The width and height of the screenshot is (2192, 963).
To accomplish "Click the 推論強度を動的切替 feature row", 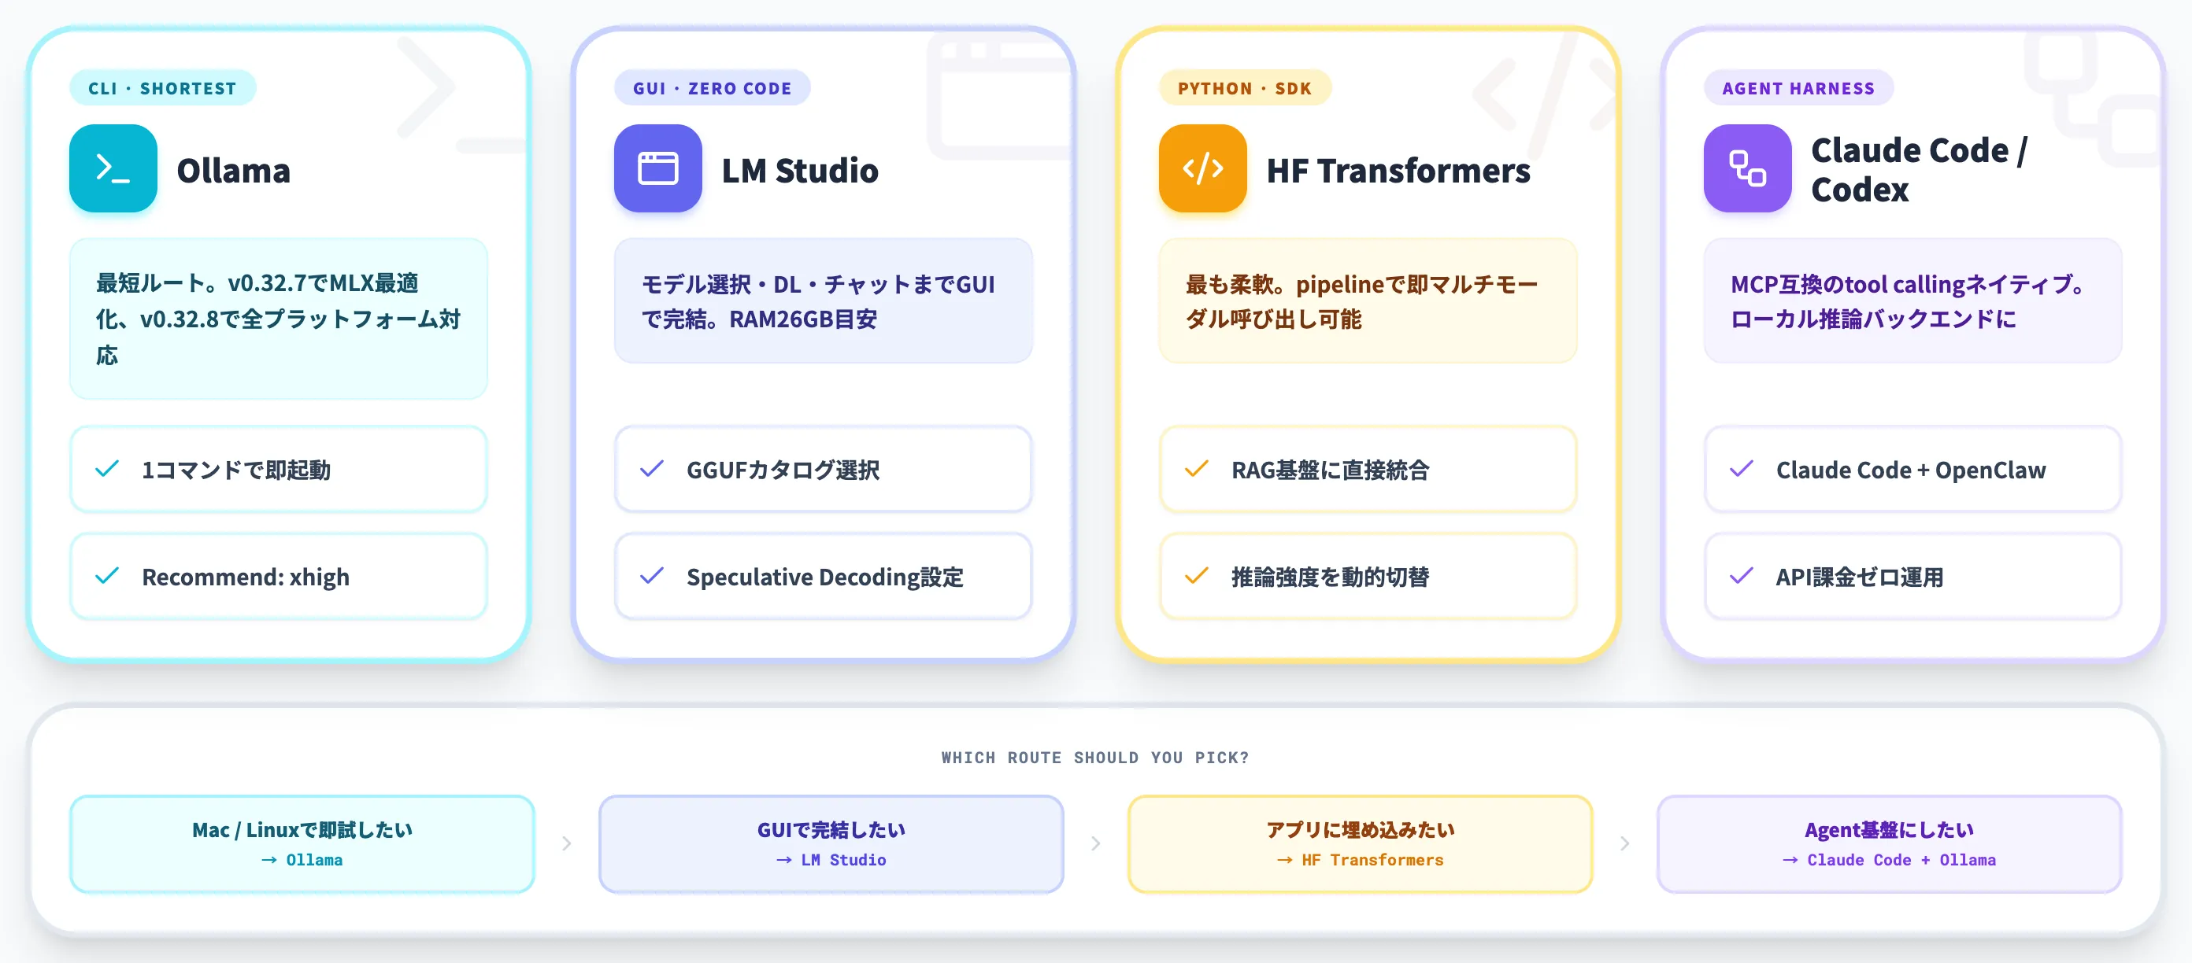I will (x=1368, y=576).
